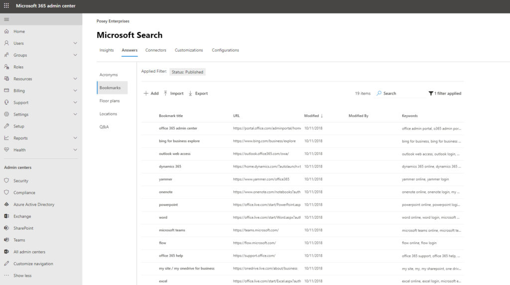The image size is (510, 285).
Task: Select the Answers tab
Action: coord(129,50)
